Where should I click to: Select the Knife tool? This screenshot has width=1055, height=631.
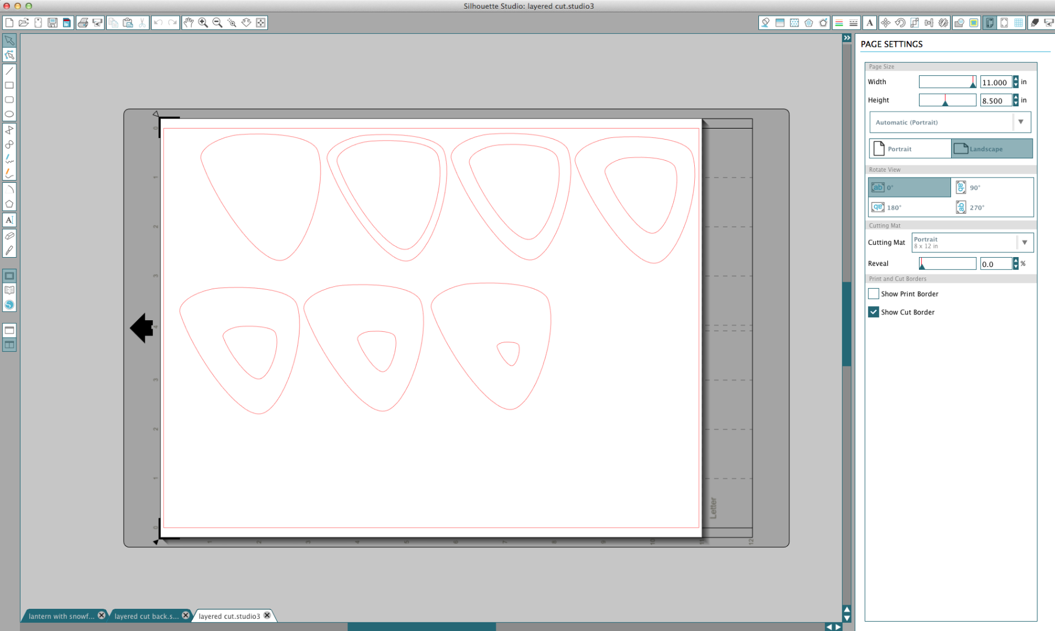(x=9, y=251)
